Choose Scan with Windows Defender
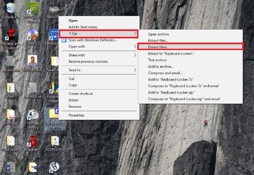This screenshot has height=175, width=254. [99, 40]
